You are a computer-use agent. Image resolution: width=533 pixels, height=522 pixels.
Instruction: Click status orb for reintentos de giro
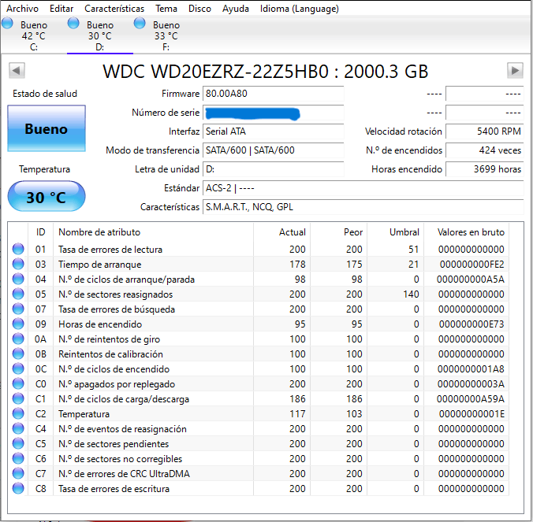[x=18, y=339]
